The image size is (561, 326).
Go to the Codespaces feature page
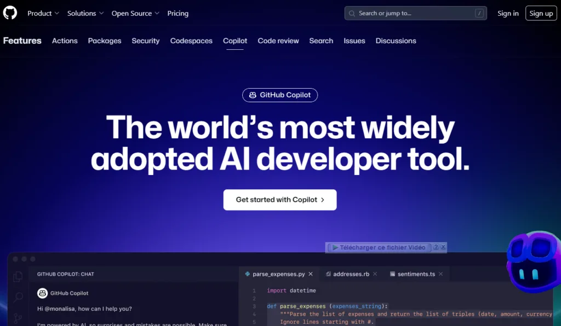[x=191, y=40]
